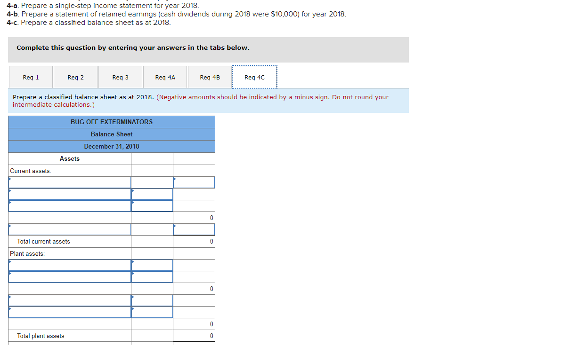Expand the first Plant assets account dropdown
Screen dimensions: 577x347
pyautogui.click(x=69, y=265)
